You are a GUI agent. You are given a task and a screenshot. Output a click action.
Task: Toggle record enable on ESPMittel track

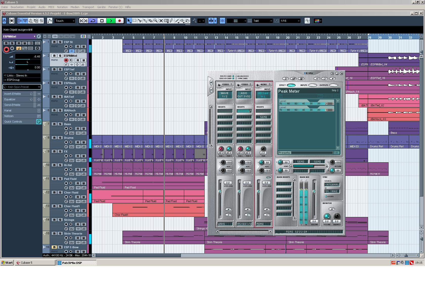click(66, 60)
